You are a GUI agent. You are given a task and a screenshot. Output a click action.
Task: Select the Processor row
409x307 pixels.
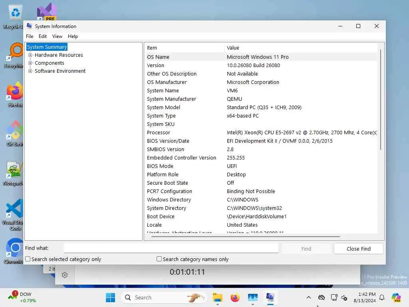point(261,133)
